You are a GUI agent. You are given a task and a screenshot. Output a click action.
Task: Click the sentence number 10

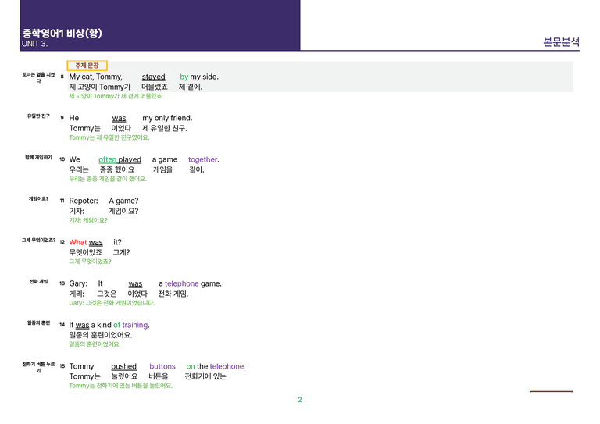[62, 159]
